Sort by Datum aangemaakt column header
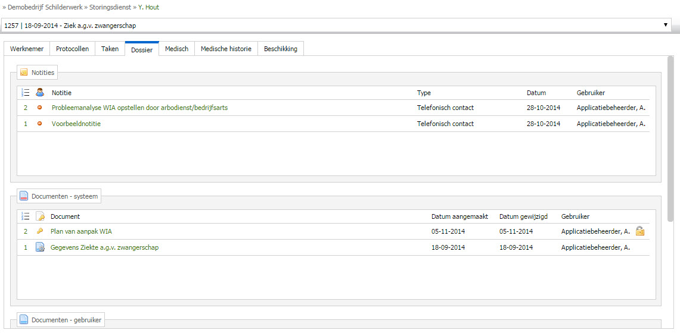 point(459,216)
